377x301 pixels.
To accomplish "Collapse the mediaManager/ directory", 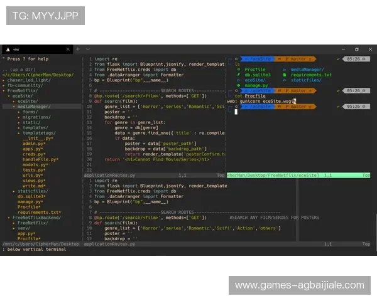I will pos(35,107).
